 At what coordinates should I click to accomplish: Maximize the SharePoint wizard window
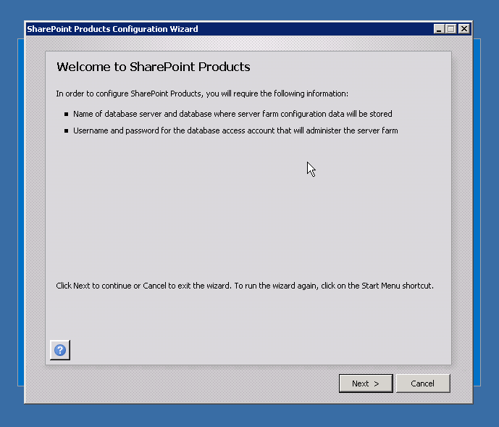451,29
